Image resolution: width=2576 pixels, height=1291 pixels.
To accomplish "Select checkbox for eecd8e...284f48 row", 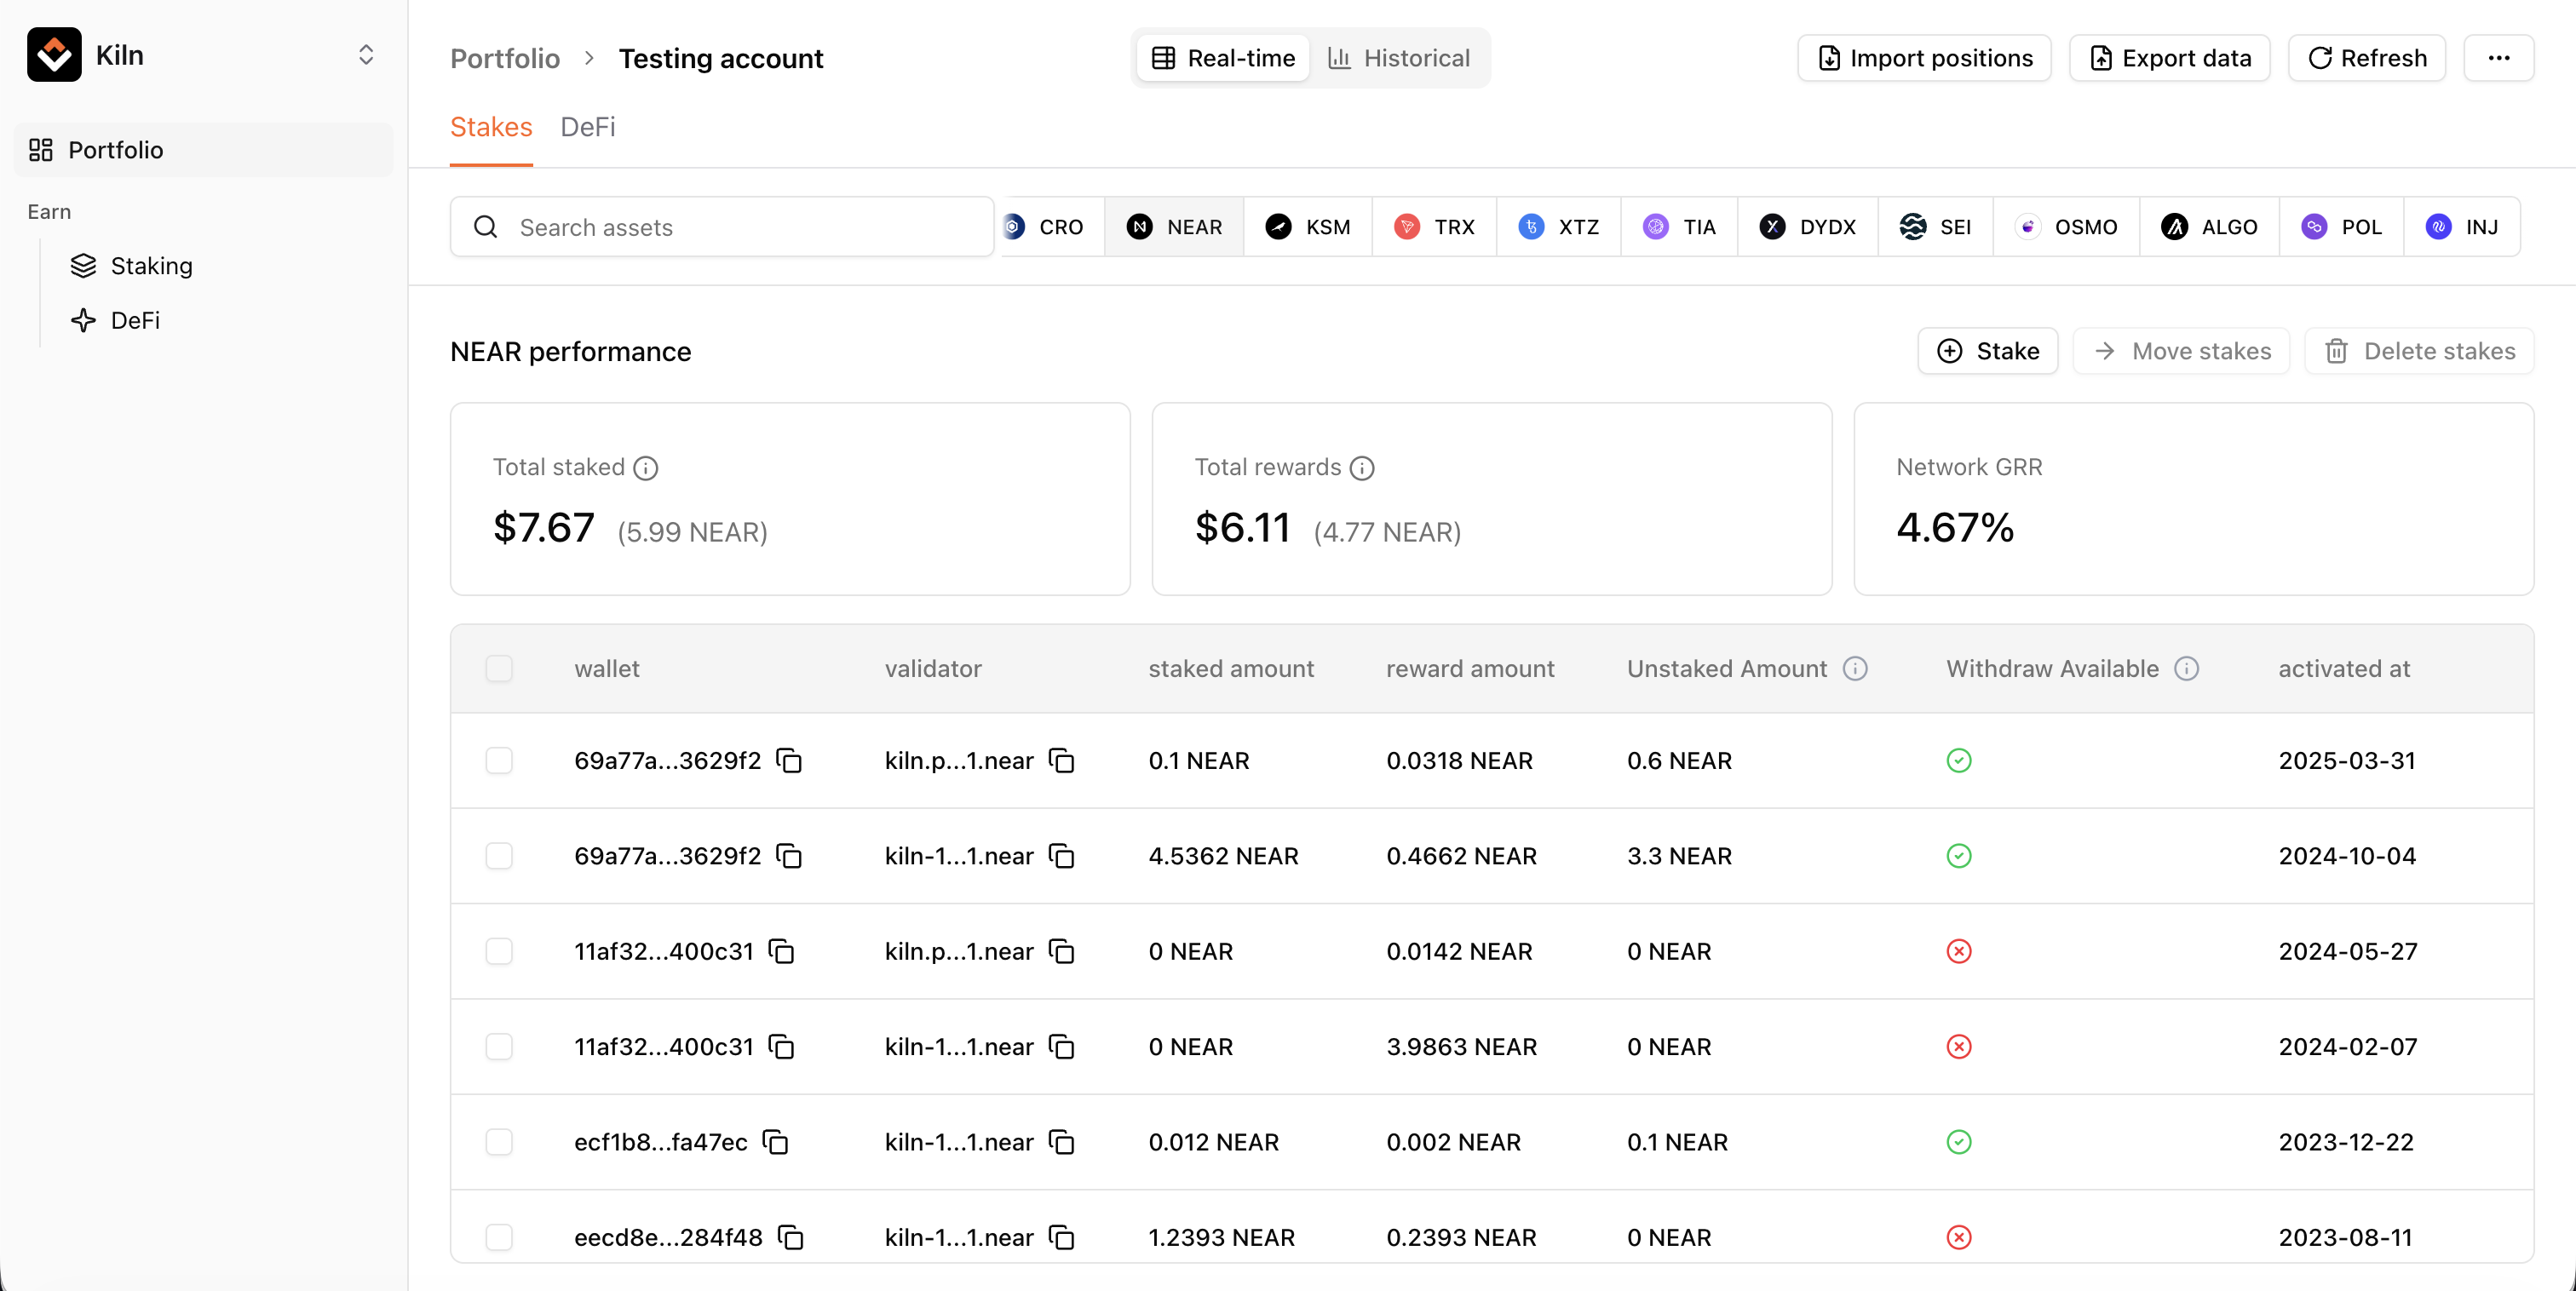I will 499,1237.
